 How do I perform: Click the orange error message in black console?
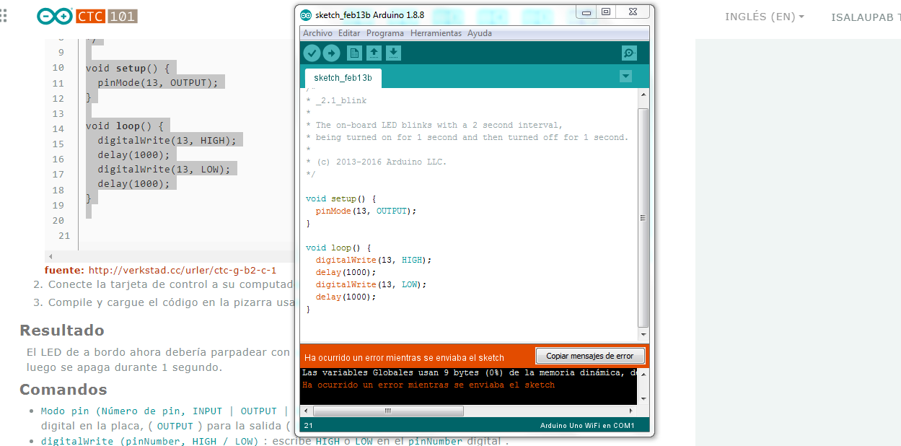click(x=428, y=385)
